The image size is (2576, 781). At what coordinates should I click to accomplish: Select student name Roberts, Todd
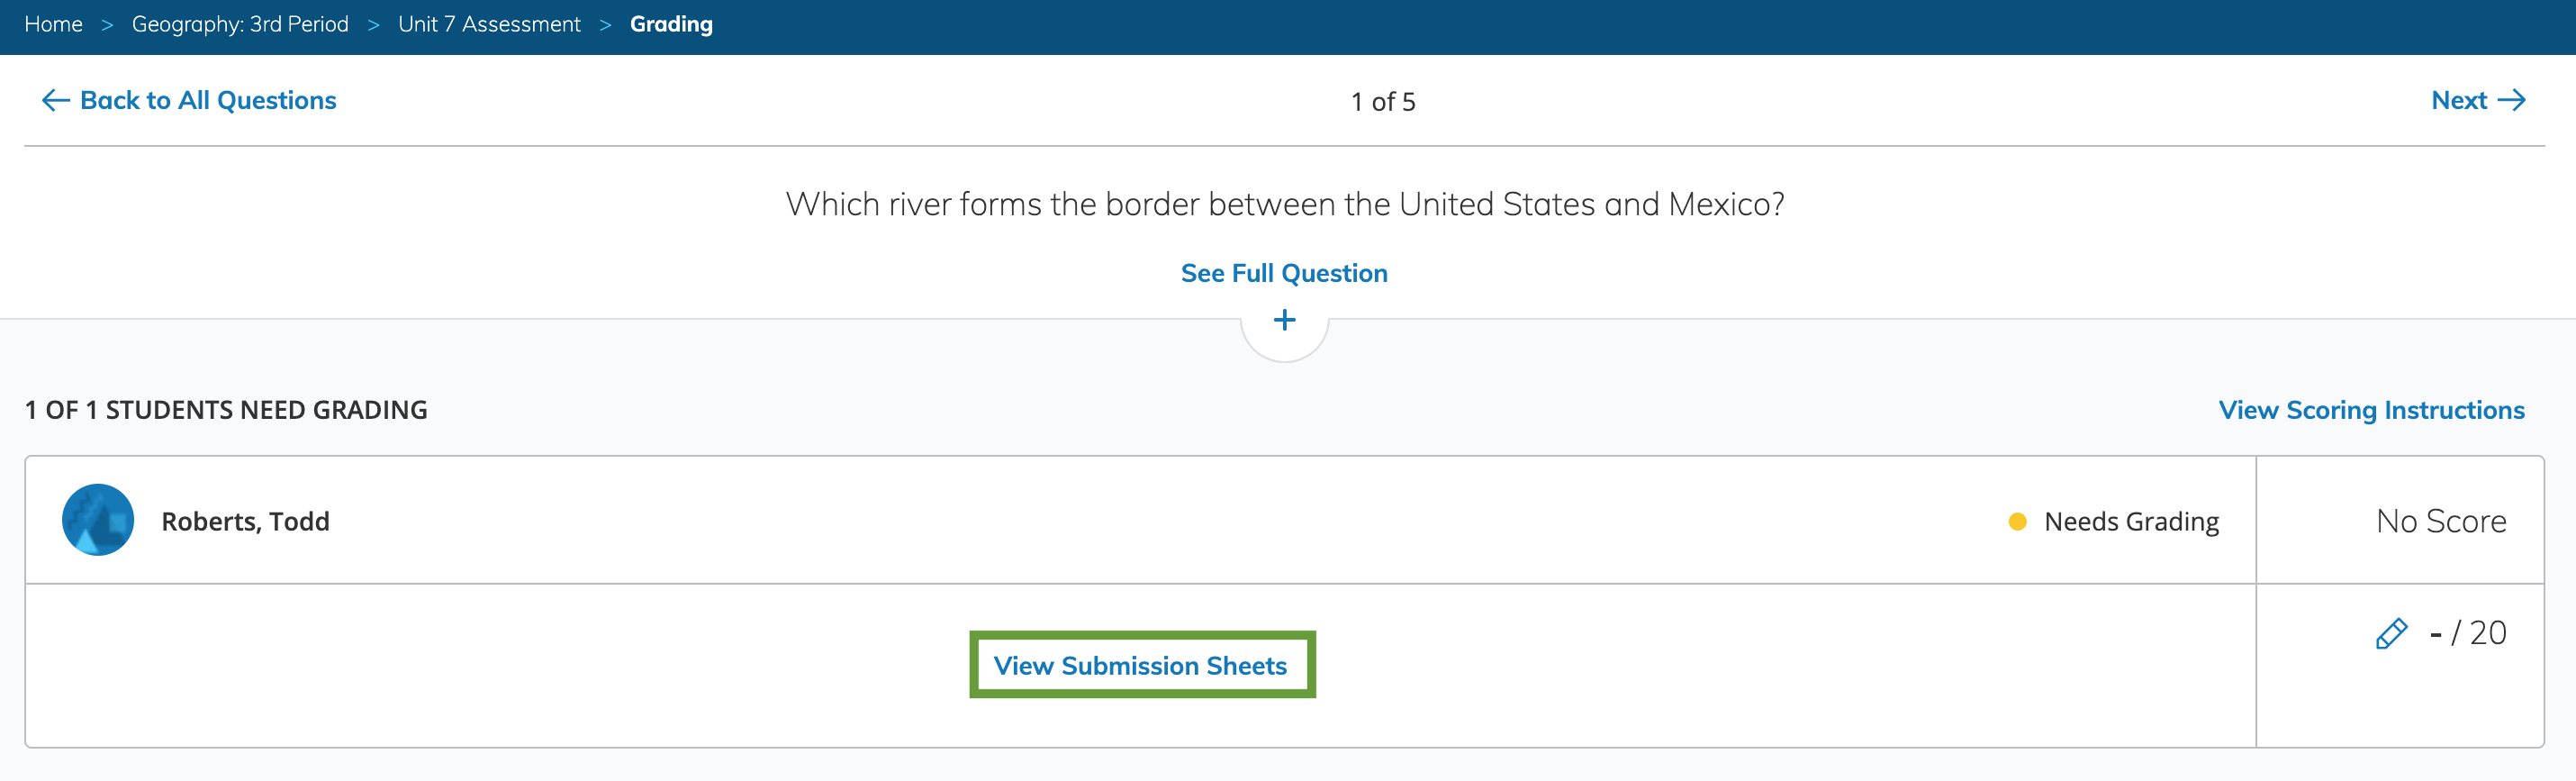(245, 521)
